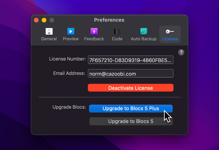Click Upgrade to Blocs 5 Plus

click(131, 109)
